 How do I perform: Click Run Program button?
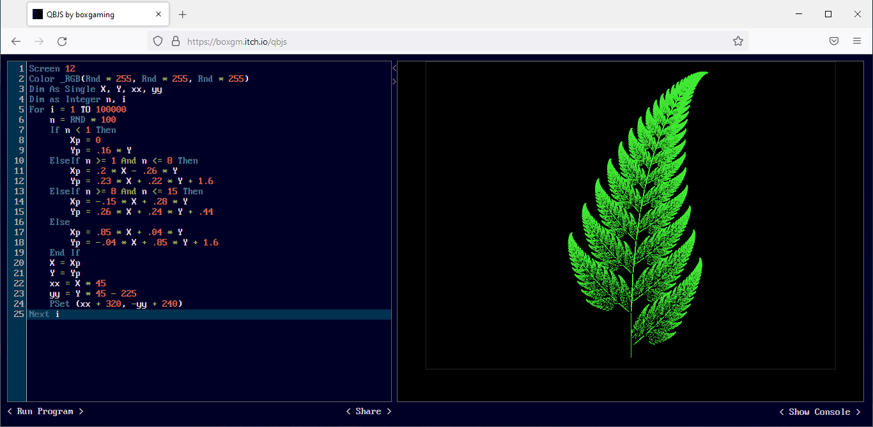click(45, 411)
